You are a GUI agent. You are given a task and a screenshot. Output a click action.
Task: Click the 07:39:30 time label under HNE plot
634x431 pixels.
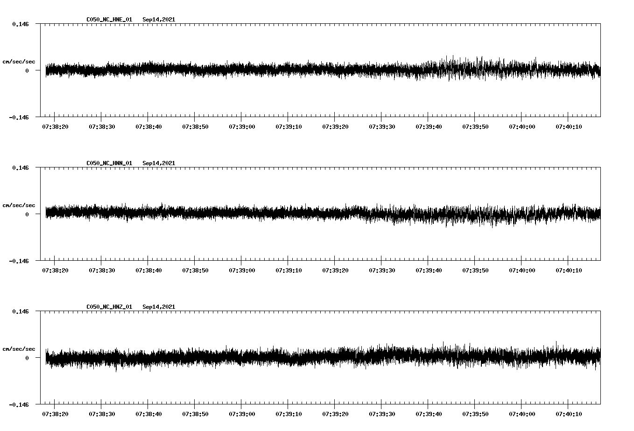tap(382, 127)
